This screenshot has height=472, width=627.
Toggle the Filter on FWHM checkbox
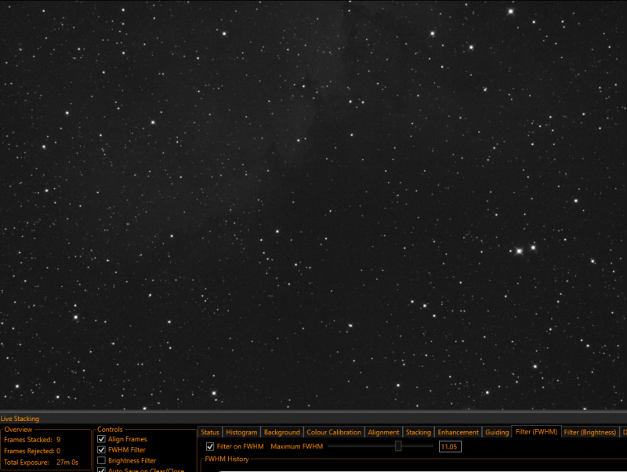coord(210,446)
